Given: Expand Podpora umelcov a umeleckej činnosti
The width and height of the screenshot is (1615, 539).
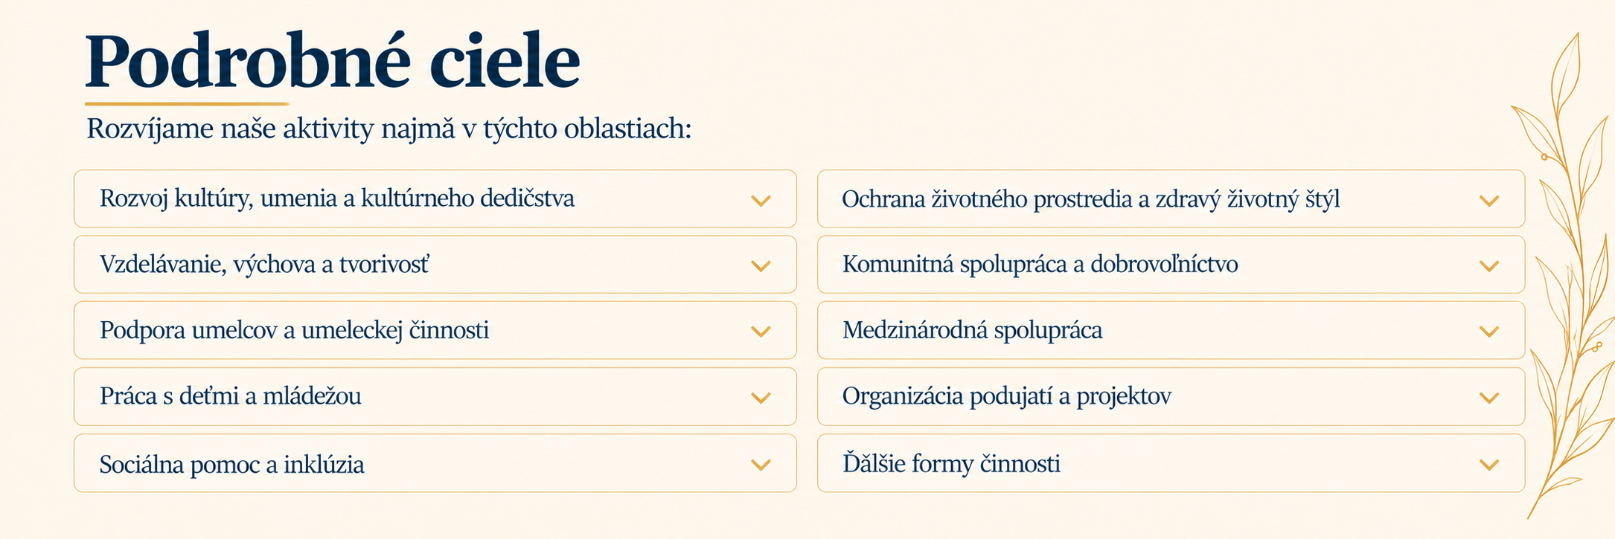Looking at the screenshot, I should [435, 330].
